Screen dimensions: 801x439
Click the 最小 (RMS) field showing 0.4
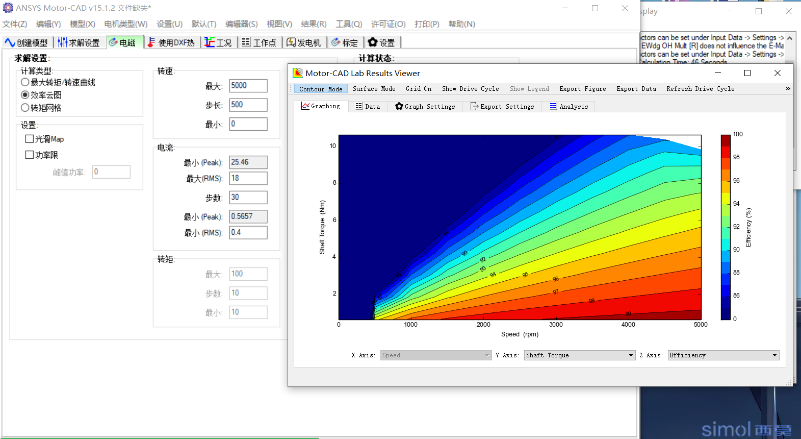tap(248, 232)
